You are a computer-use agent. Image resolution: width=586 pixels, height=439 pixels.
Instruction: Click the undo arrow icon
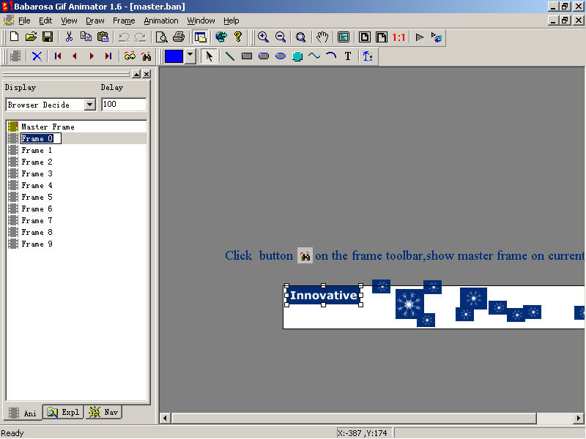point(124,37)
